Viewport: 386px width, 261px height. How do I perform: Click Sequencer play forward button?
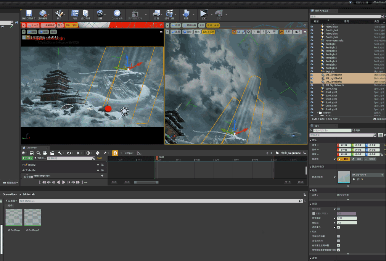pyautogui.click(x=64, y=182)
